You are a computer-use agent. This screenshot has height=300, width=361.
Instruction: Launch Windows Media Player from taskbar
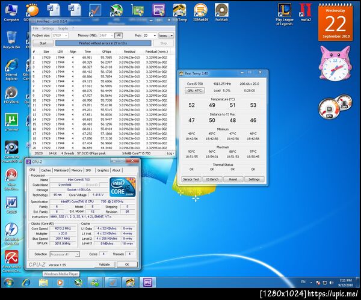pos(60,283)
